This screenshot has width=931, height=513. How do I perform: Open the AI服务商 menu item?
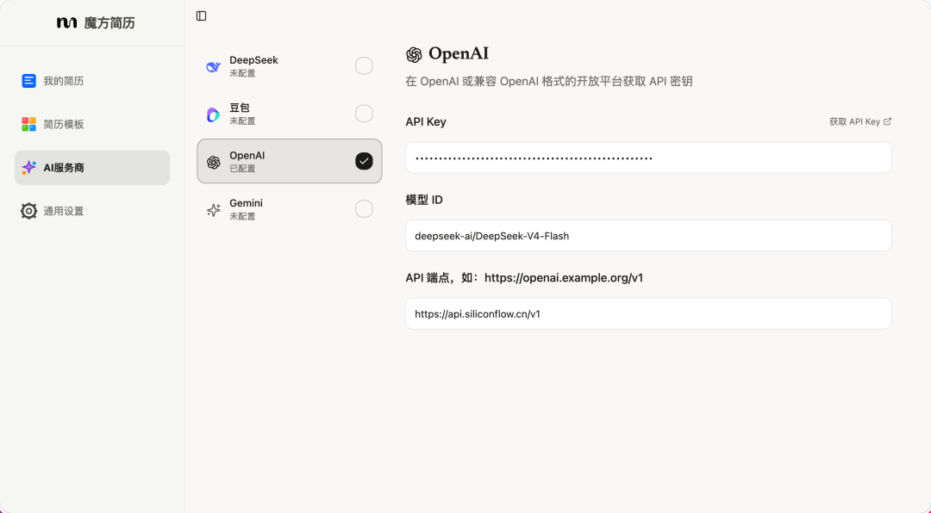click(x=92, y=167)
